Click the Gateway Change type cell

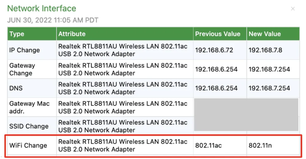coord(22,69)
